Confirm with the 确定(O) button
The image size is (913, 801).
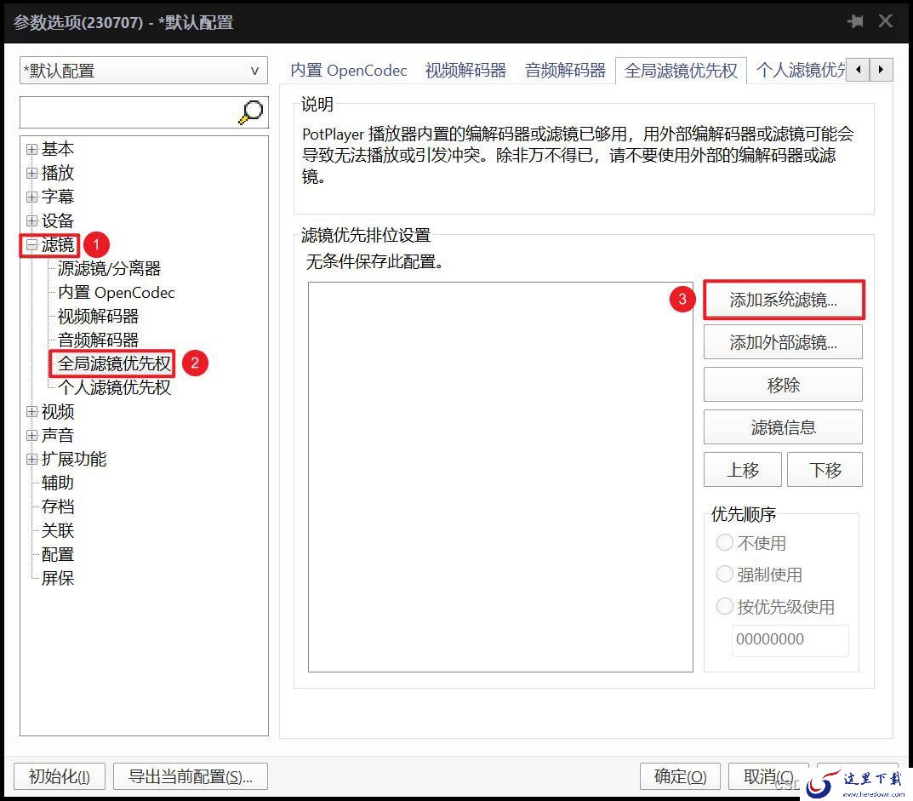click(680, 776)
